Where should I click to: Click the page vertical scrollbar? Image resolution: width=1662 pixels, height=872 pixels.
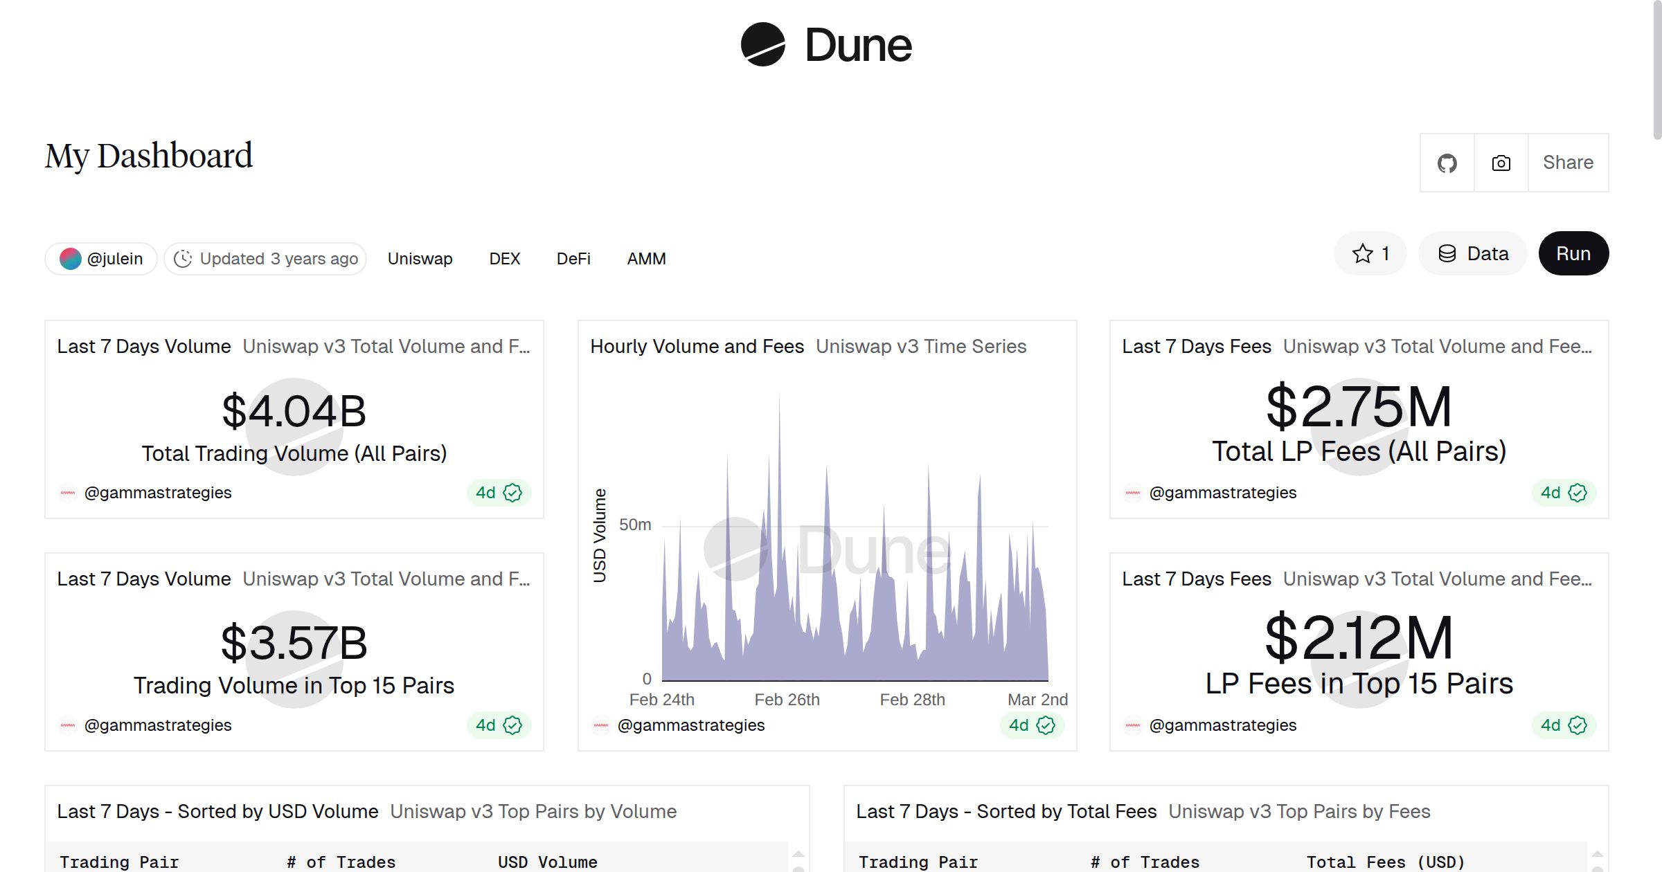tap(1656, 69)
